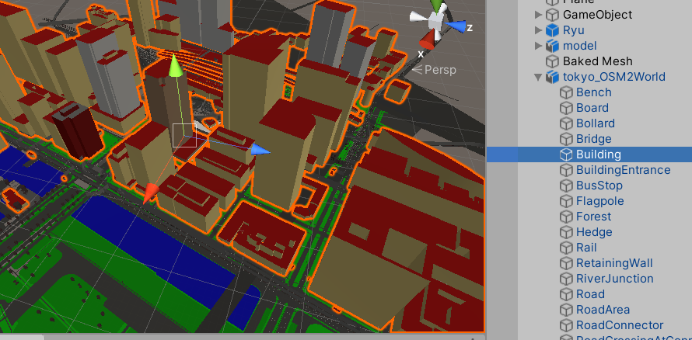The height and width of the screenshot is (340, 692).
Task: Click the move gizmo center square handle
Action: (x=184, y=135)
